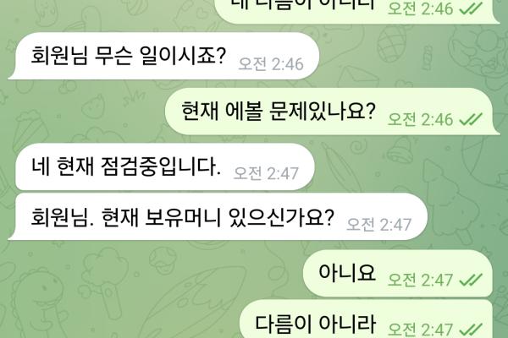
Task: Click the double-check icon beside '아니요'
Action: 471,280
